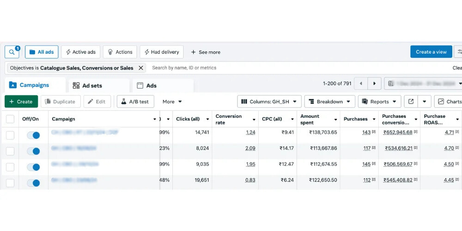The image size is (462, 231).
Task: Remove the Objectives filter chip
Action: 141,68
